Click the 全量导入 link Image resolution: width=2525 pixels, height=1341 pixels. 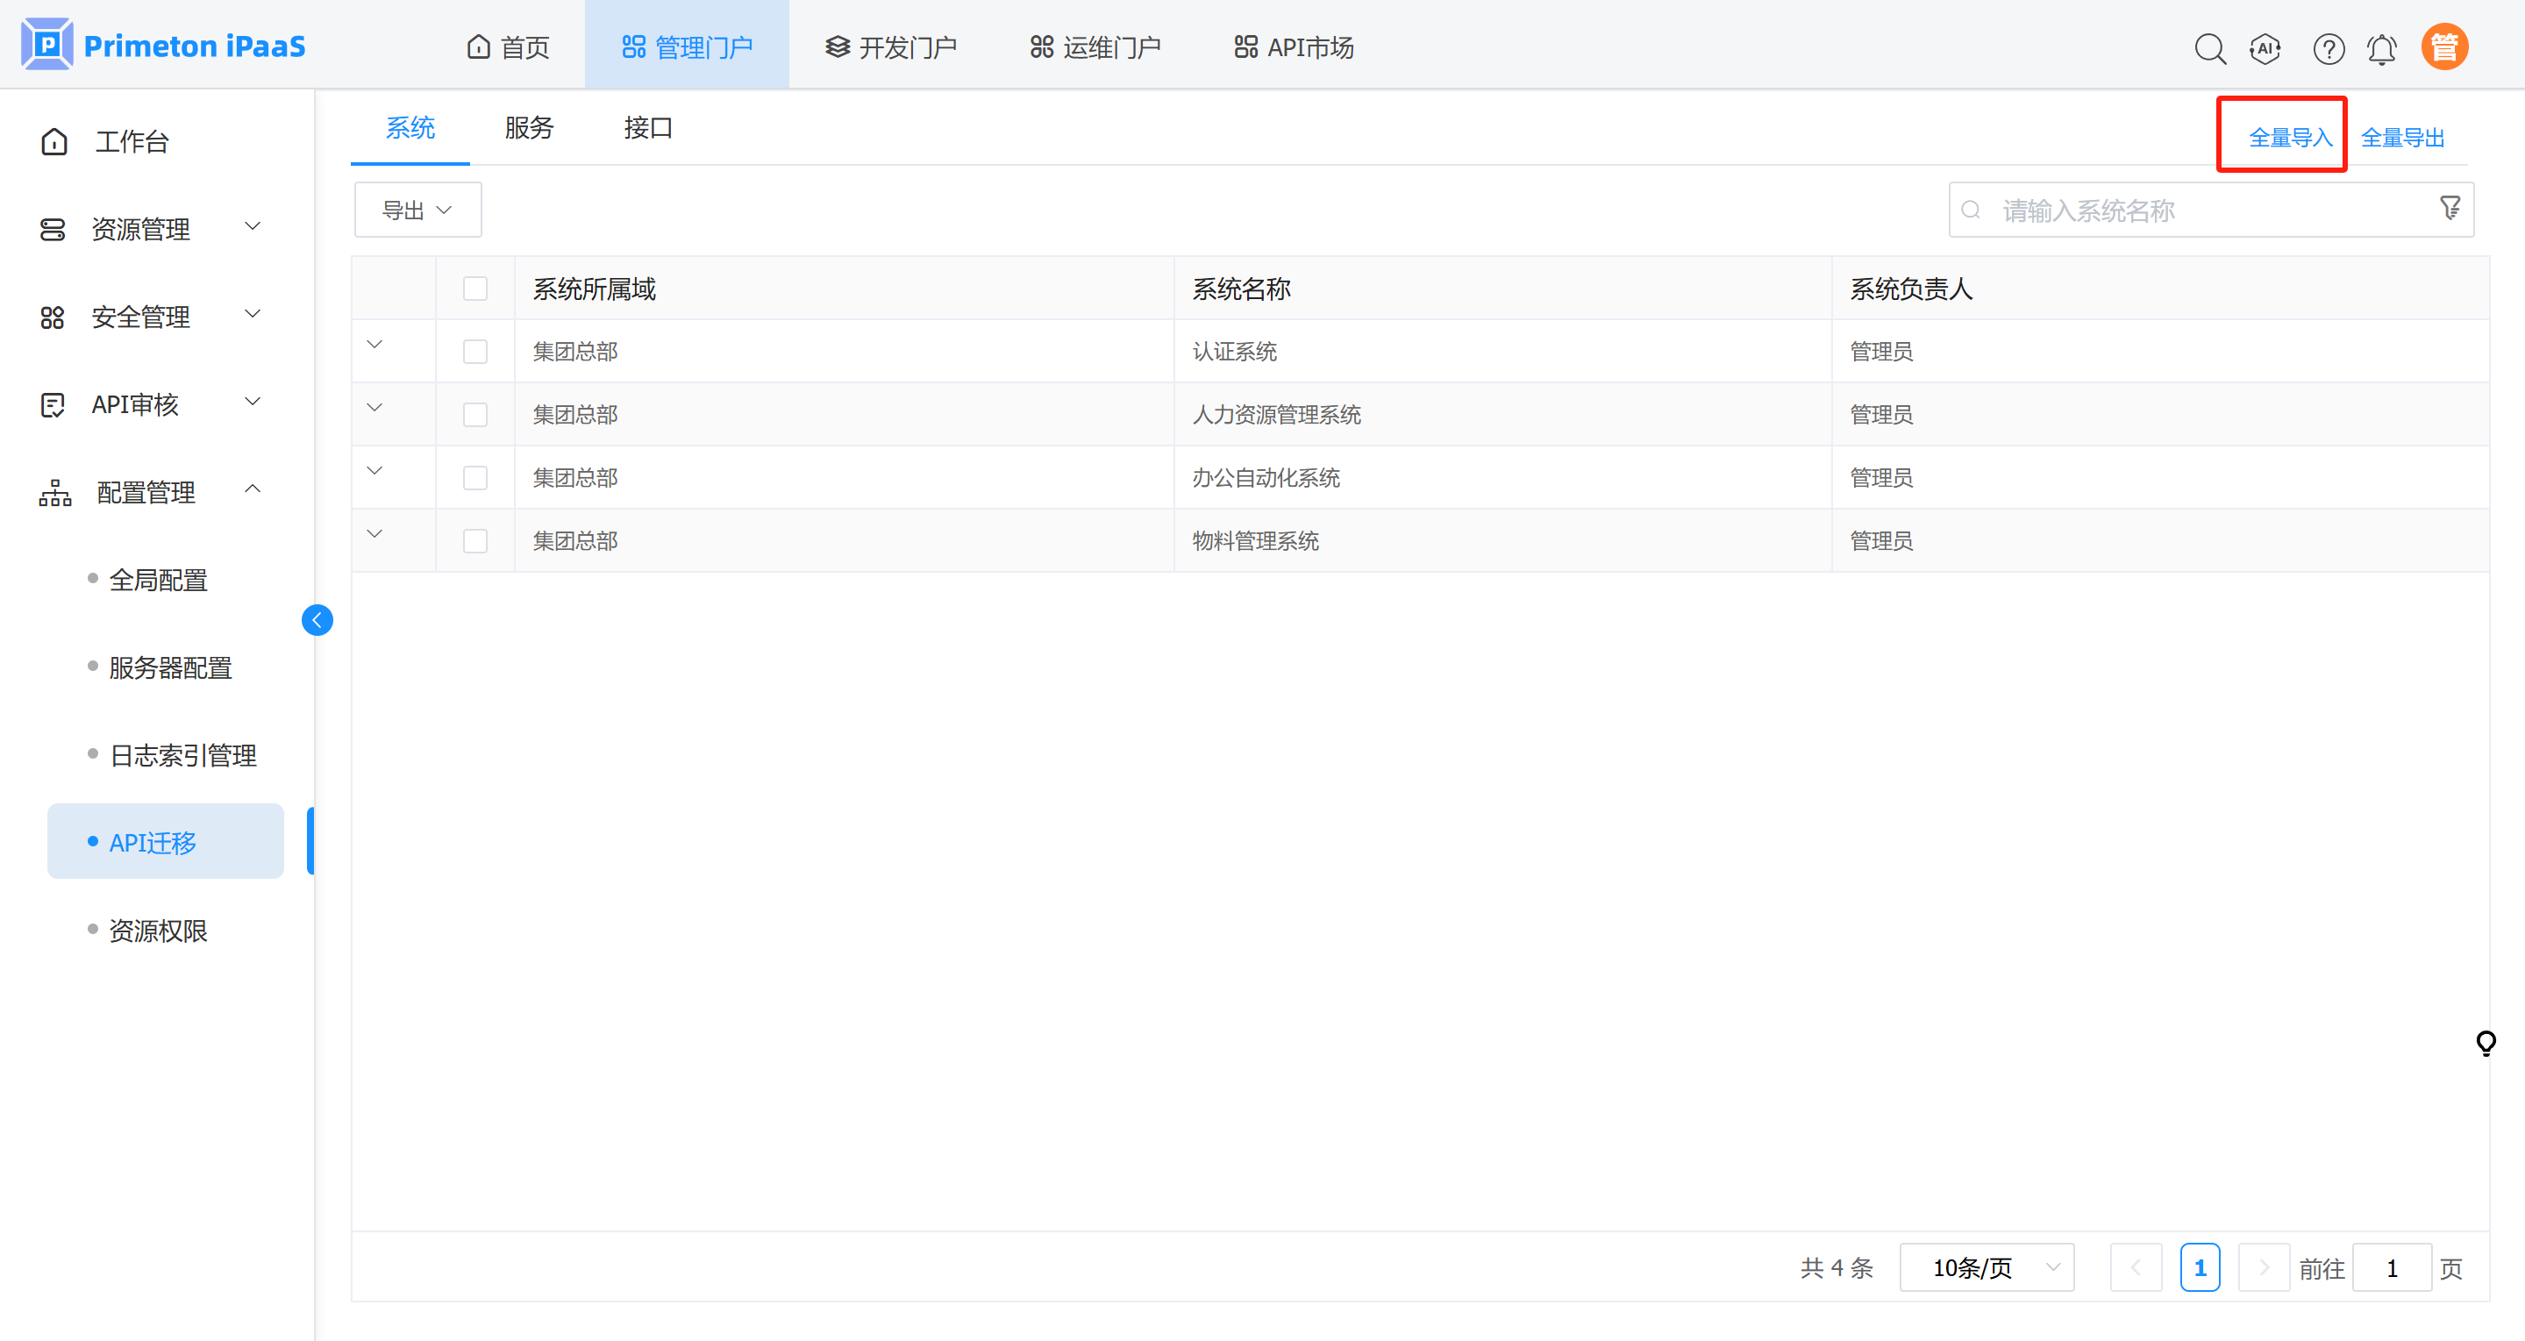pos(2290,137)
